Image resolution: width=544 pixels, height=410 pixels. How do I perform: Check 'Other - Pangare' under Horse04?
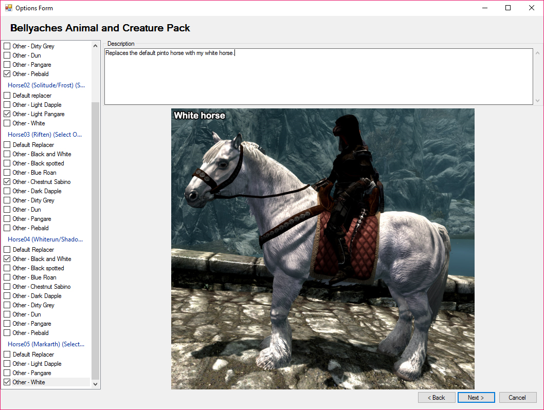click(x=7, y=324)
